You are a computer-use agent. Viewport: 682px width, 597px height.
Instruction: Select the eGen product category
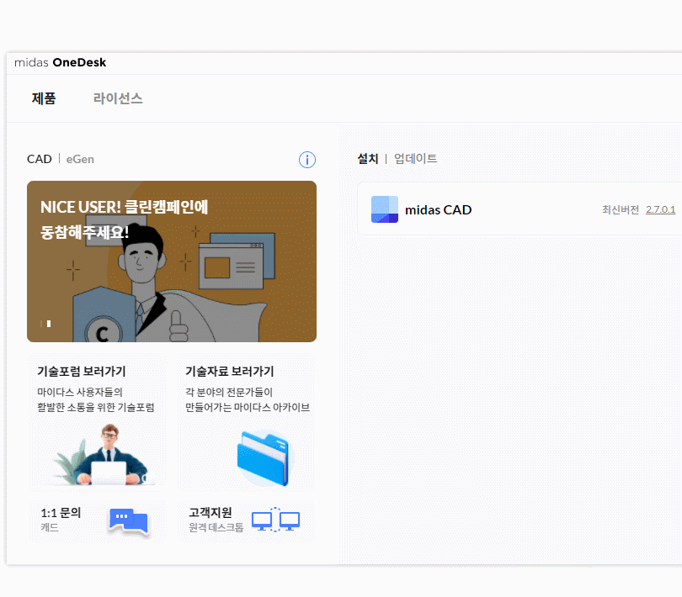click(x=80, y=160)
